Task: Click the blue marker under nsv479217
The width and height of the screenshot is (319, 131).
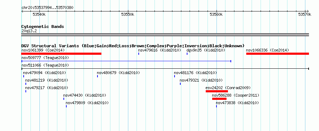Action: (26, 91)
